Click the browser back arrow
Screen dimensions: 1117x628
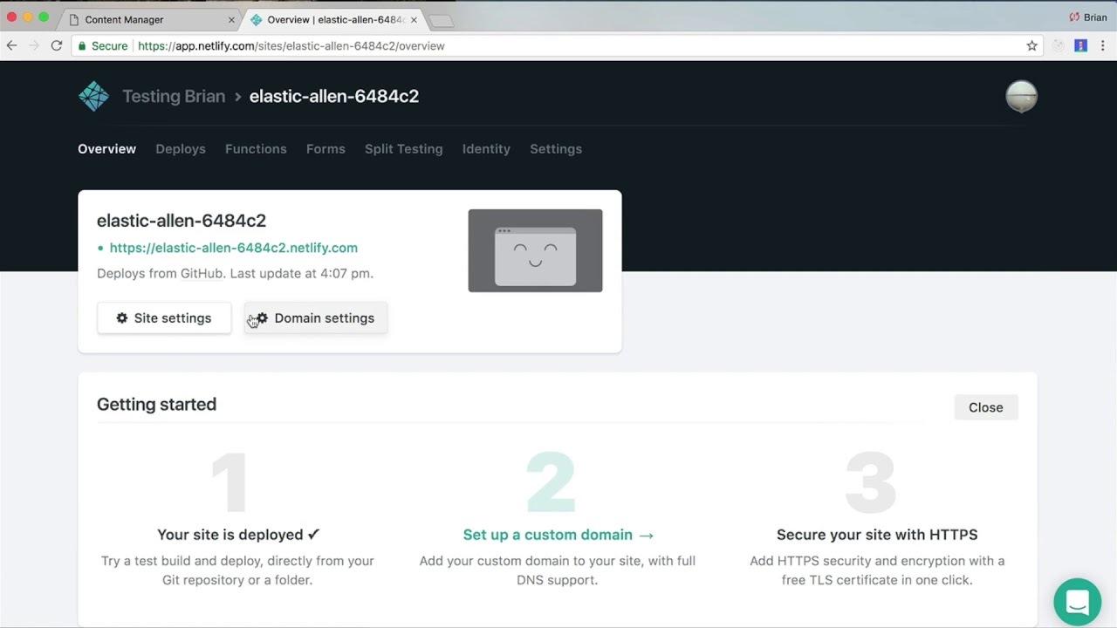click(11, 45)
